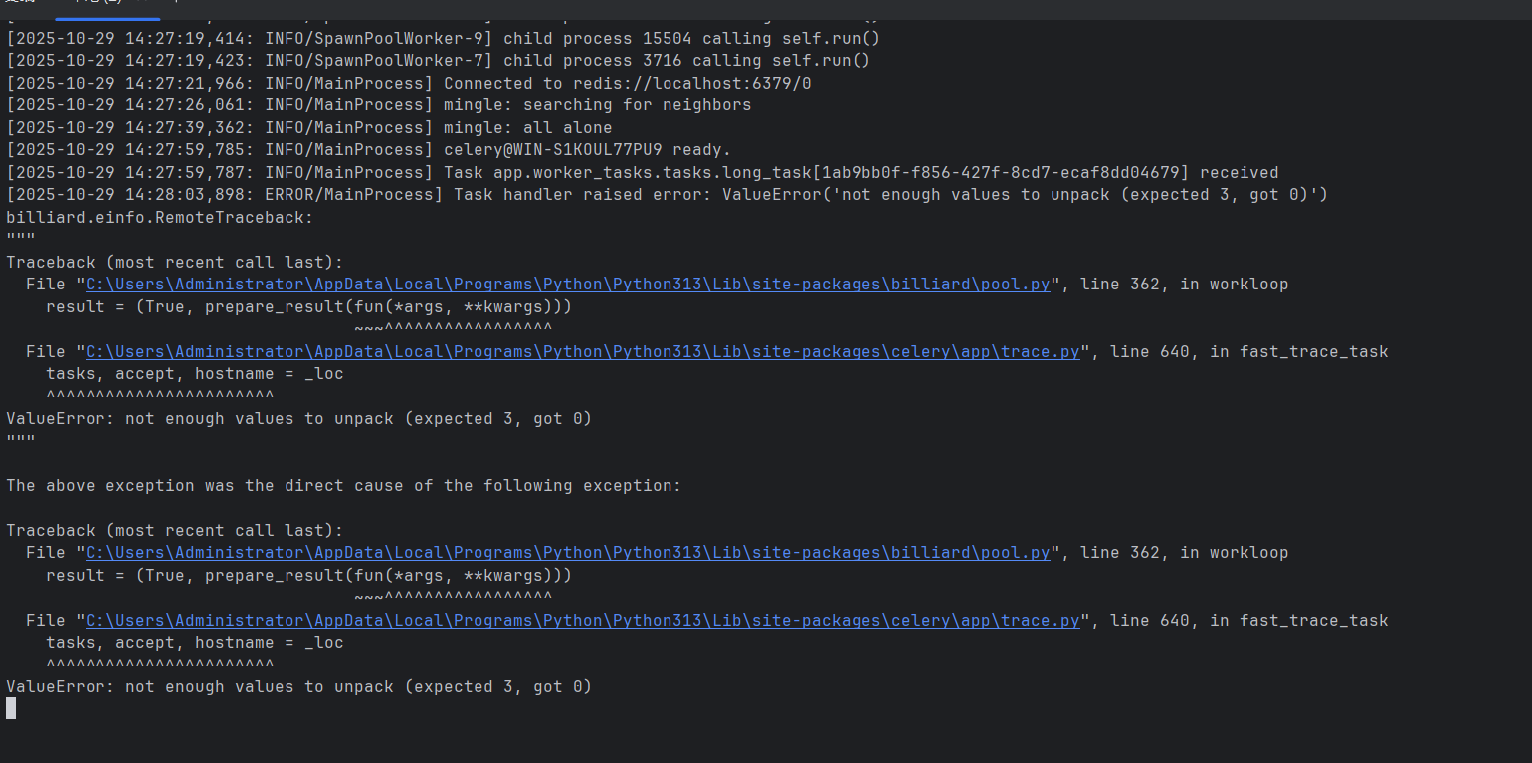The width and height of the screenshot is (1532, 763).
Task: Click the 'mingle: all alone' log line
Action: [x=309, y=127]
